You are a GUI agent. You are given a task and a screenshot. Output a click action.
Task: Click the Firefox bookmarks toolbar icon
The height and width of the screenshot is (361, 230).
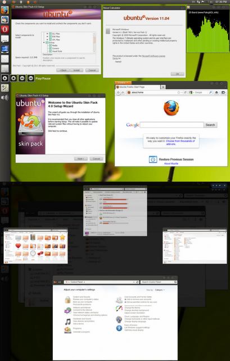(223, 93)
